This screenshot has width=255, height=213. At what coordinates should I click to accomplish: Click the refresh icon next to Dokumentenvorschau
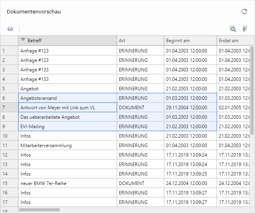pos(244,12)
